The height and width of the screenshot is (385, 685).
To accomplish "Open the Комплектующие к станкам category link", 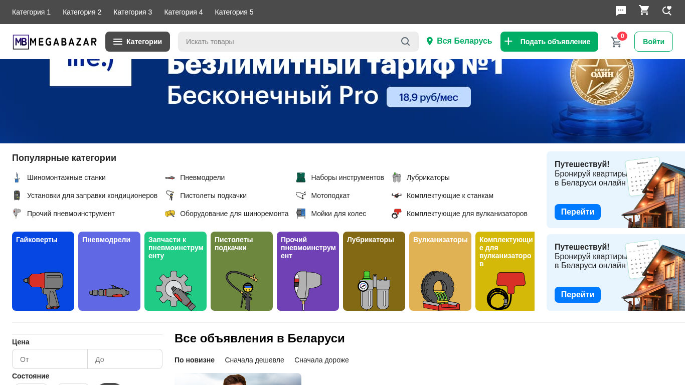I will tap(450, 196).
